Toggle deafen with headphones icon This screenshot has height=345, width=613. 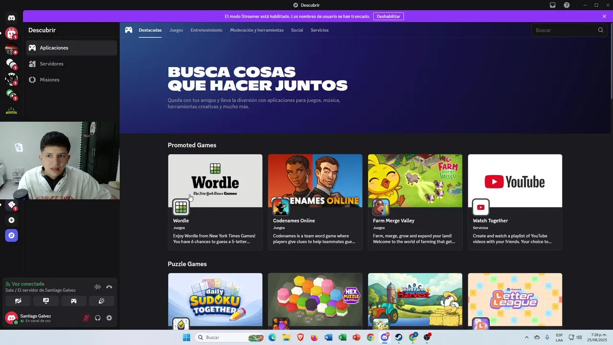98,318
